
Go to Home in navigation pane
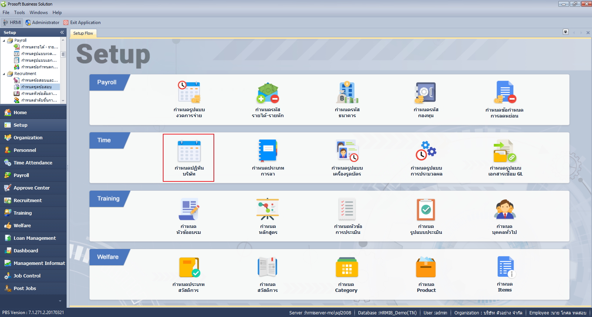pos(33,112)
